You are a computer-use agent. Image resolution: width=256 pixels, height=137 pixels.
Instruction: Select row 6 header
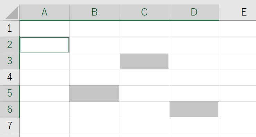pos(9,110)
